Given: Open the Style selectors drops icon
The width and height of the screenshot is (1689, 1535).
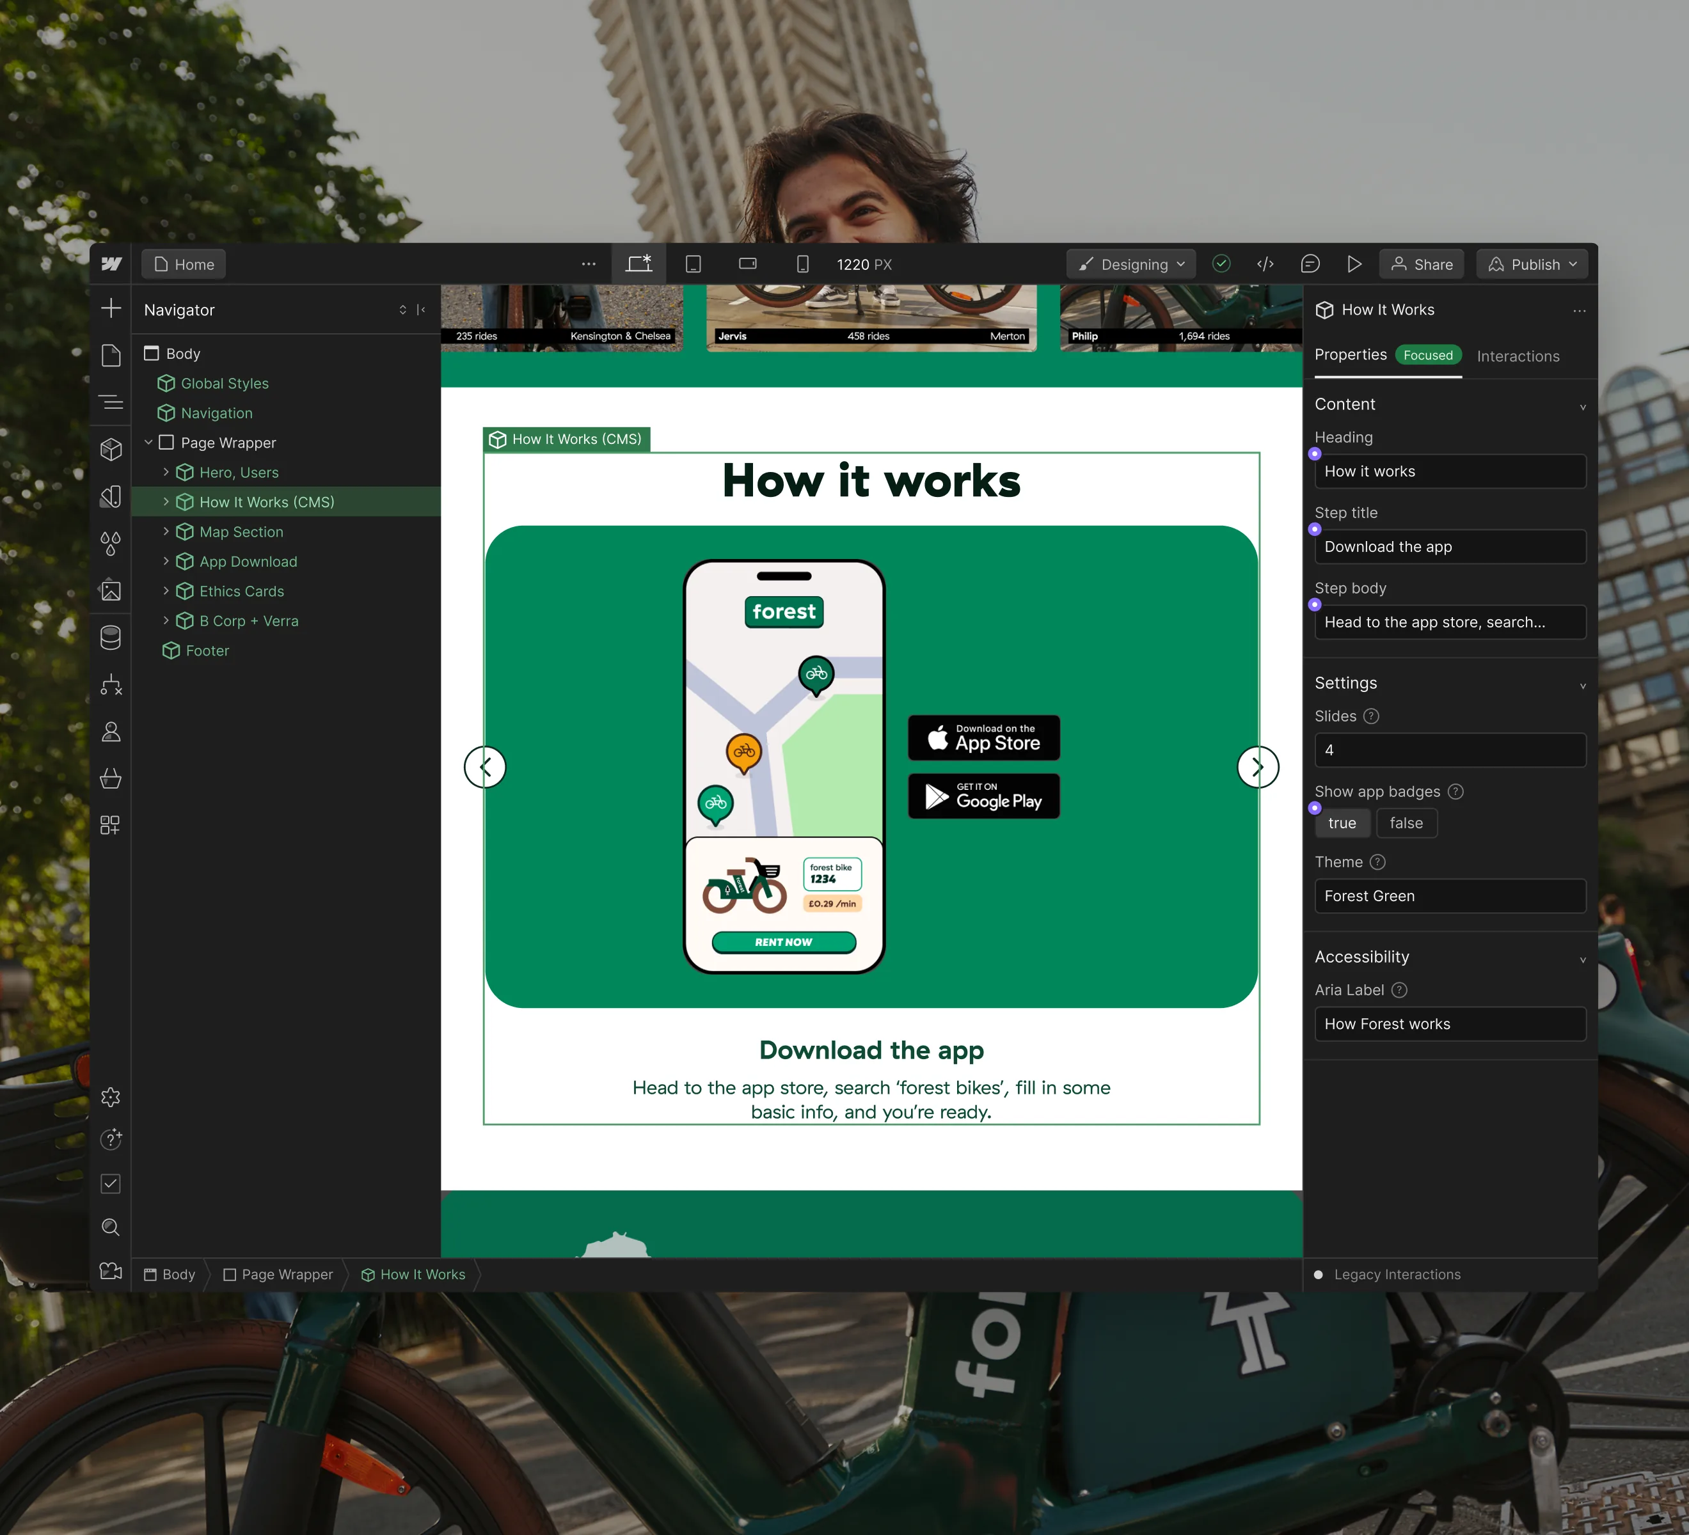Looking at the screenshot, I should 111,544.
